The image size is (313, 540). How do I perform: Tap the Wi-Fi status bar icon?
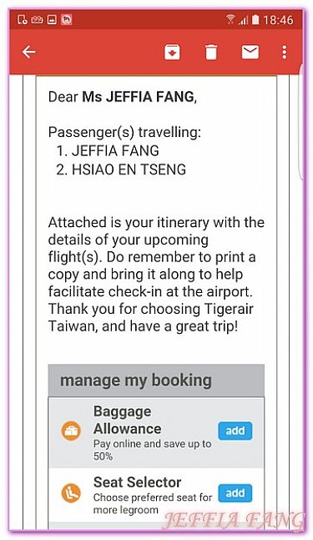click(x=230, y=19)
